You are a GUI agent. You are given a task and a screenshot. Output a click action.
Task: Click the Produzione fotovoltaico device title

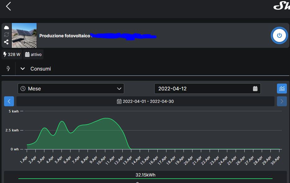pyautogui.click(x=65, y=36)
